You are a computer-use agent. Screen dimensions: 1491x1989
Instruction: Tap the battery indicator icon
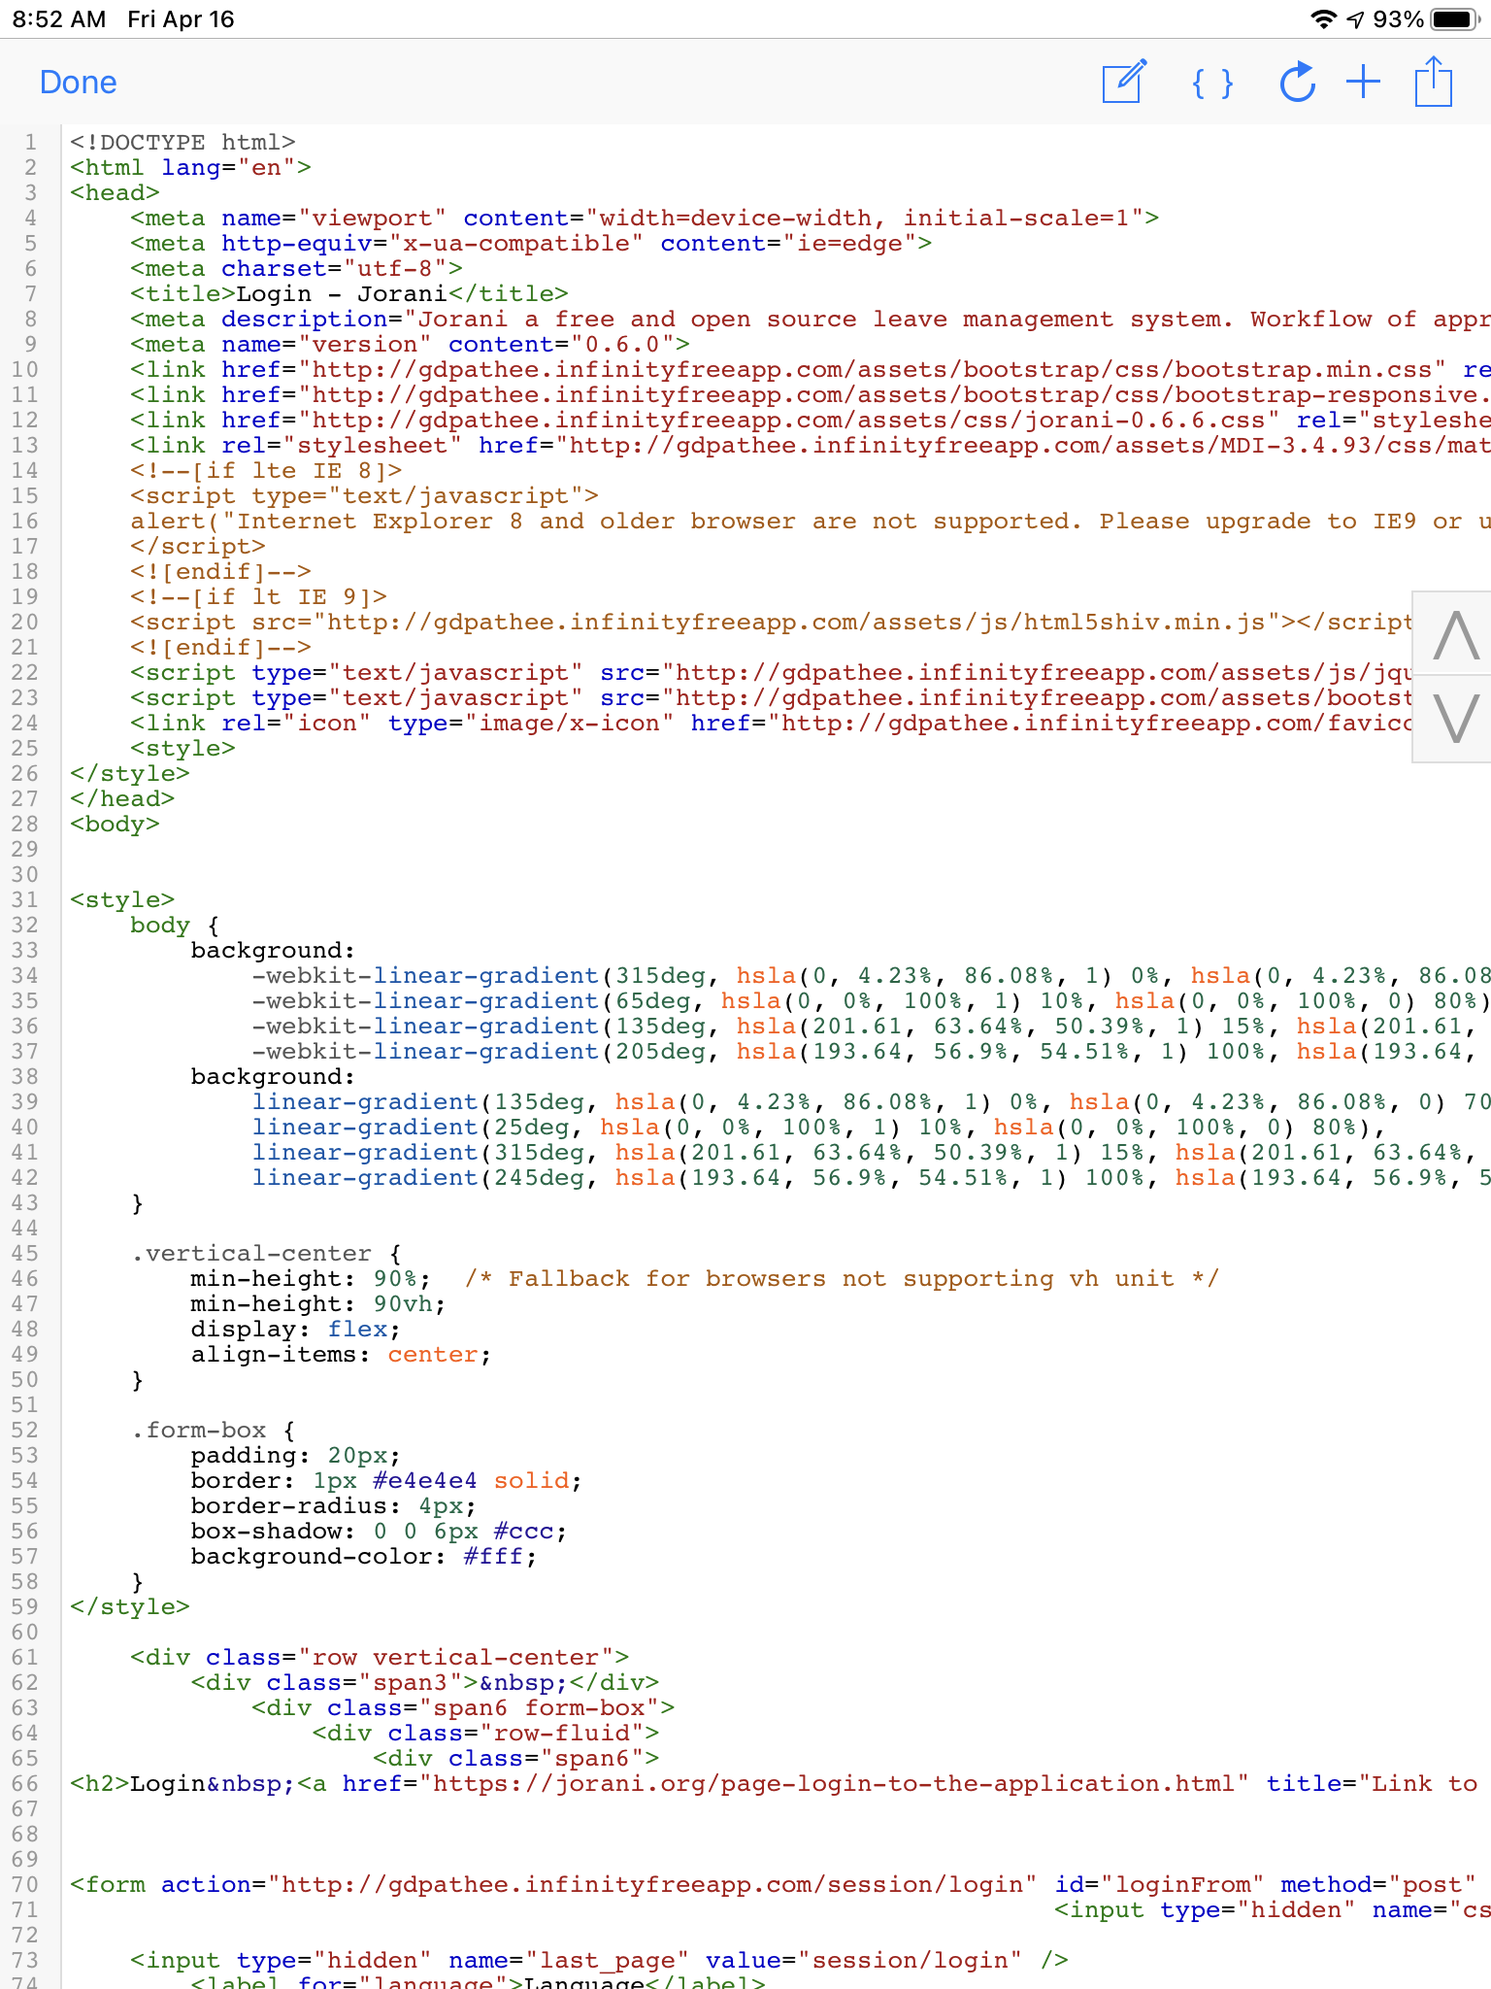pyautogui.click(x=1454, y=19)
